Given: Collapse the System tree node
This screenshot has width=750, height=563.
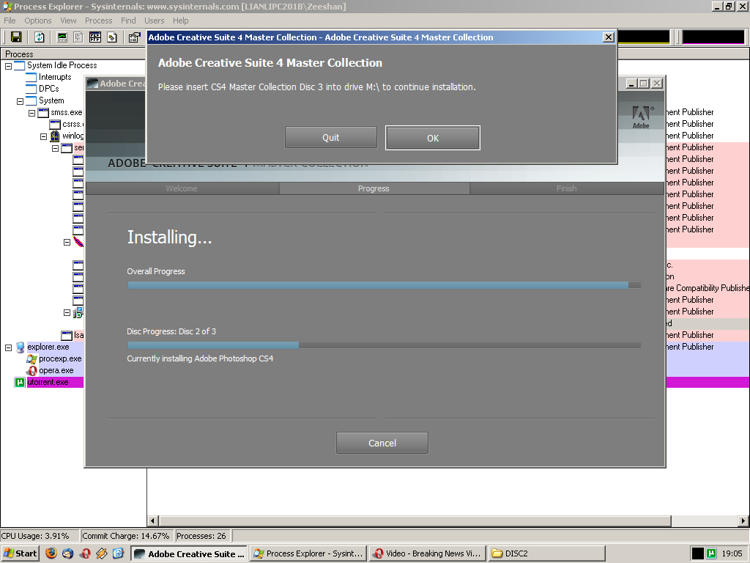Looking at the screenshot, I should [20, 101].
